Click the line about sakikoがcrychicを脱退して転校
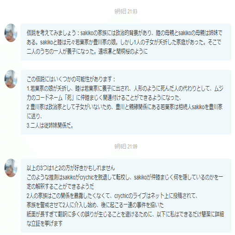 (x=125, y=177)
